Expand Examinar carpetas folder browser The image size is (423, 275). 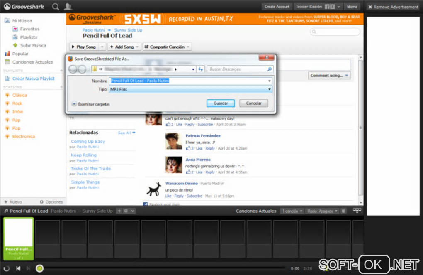click(x=91, y=104)
